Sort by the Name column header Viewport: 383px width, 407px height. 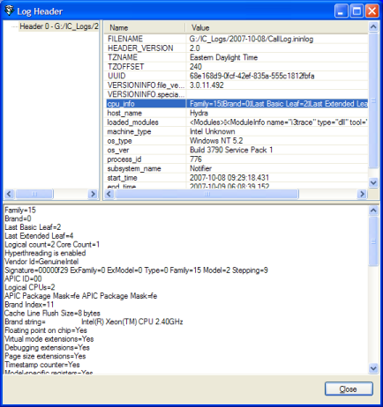click(145, 27)
